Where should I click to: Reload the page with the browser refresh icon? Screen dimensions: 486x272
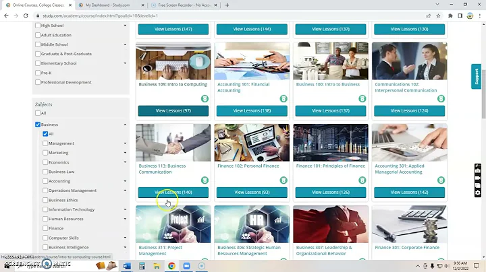pyautogui.click(x=26, y=15)
